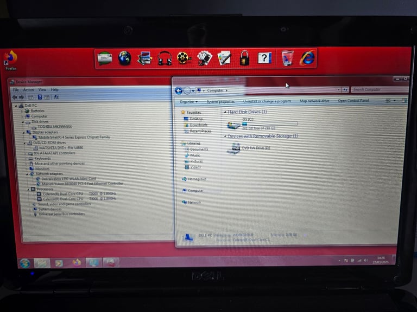Launch Internet Explorer from the dock
Screen dimensions: 417x312
tap(307, 58)
